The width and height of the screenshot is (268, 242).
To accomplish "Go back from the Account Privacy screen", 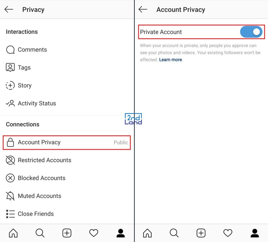I will coord(143,9).
